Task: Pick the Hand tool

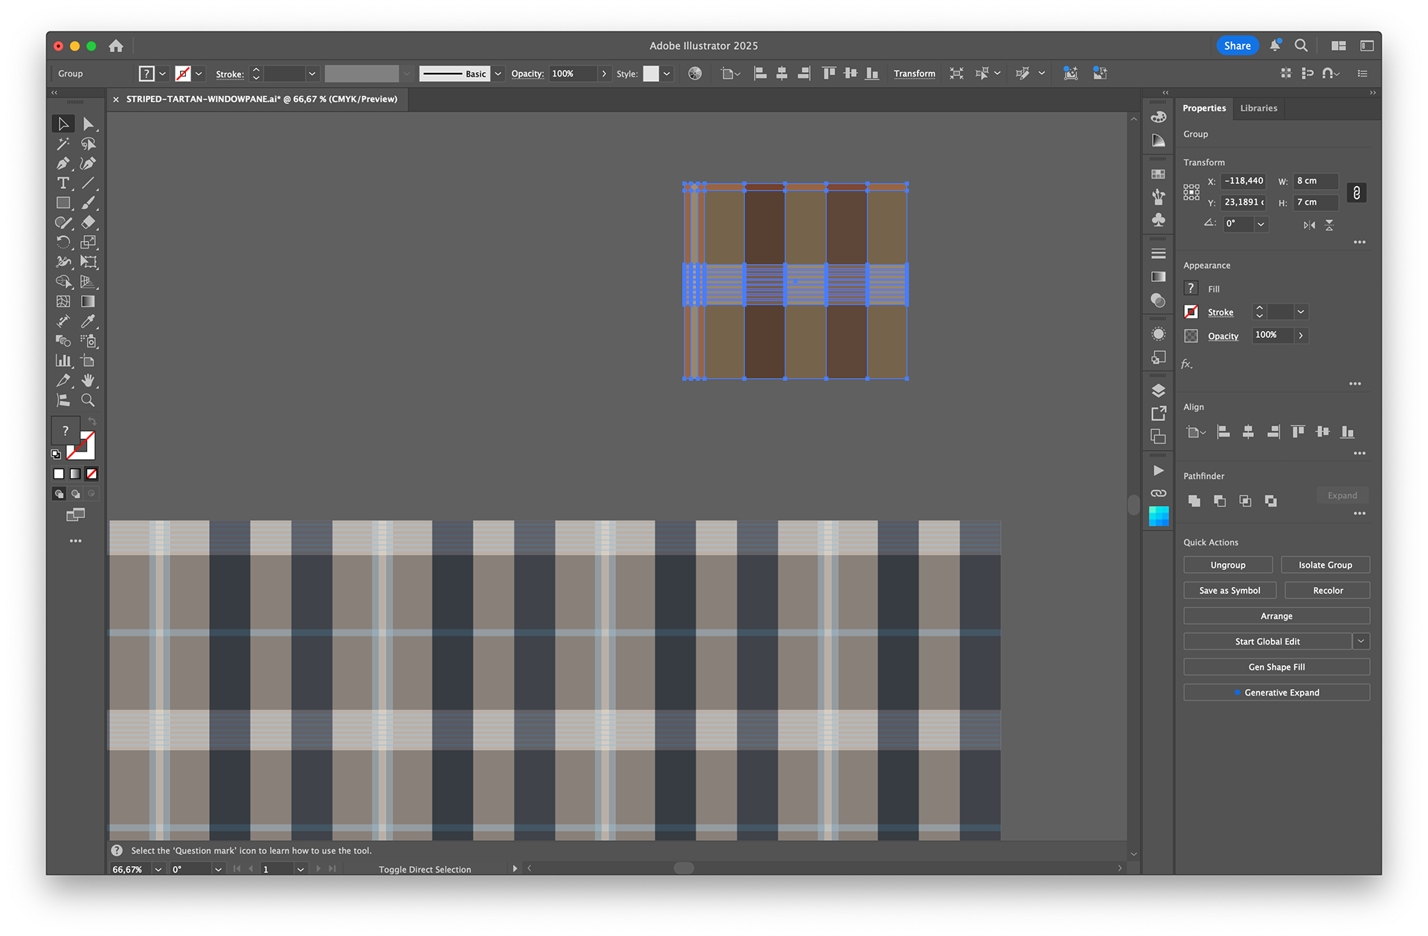Action: [x=88, y=380]
